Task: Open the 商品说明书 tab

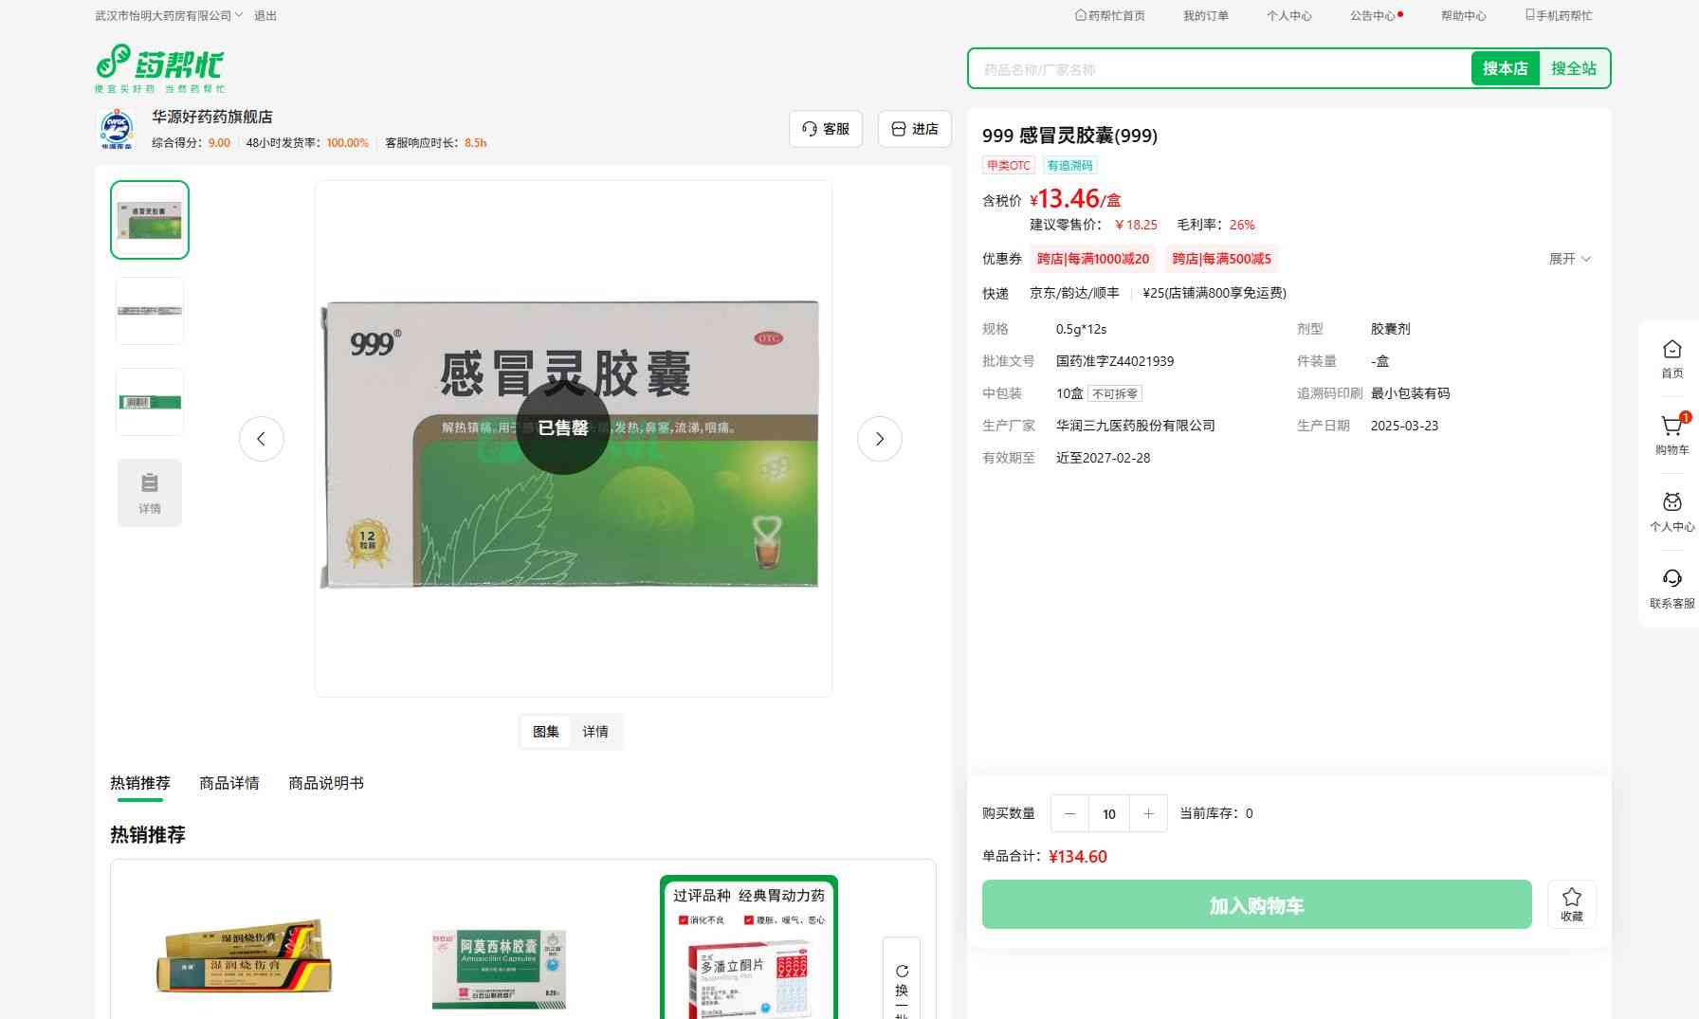Action: (325, 783)
